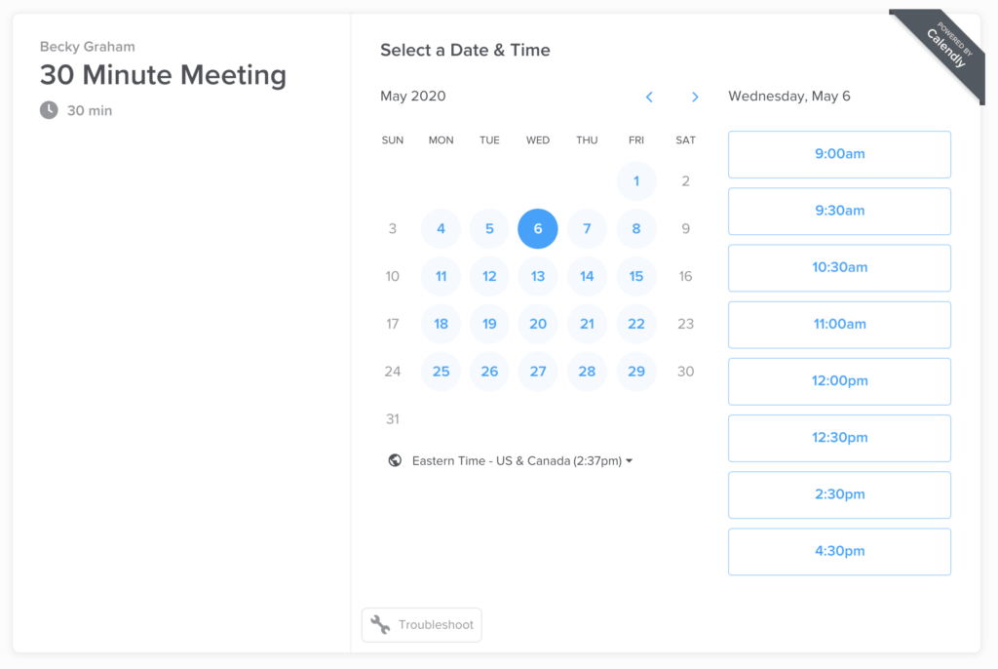The width and height of the screenshot is (998, 669).
Task: Click the "May 2020" month label
Action: [x=412, y=97]
